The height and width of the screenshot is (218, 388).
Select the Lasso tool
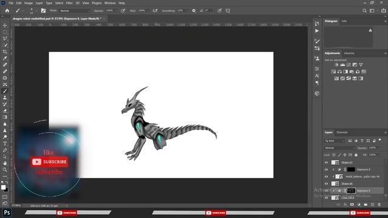coord(5,39)
